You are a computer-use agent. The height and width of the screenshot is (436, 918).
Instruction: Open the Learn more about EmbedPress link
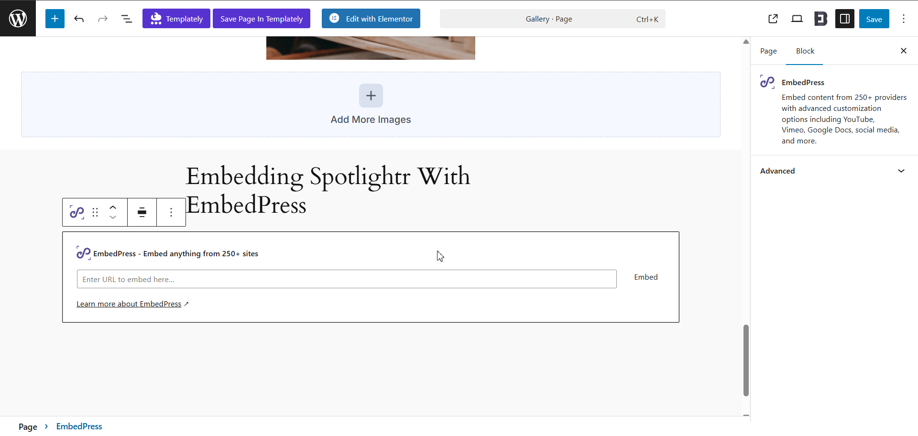tap(129, 304)
